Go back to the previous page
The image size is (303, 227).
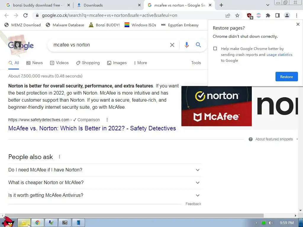point(7,15)
